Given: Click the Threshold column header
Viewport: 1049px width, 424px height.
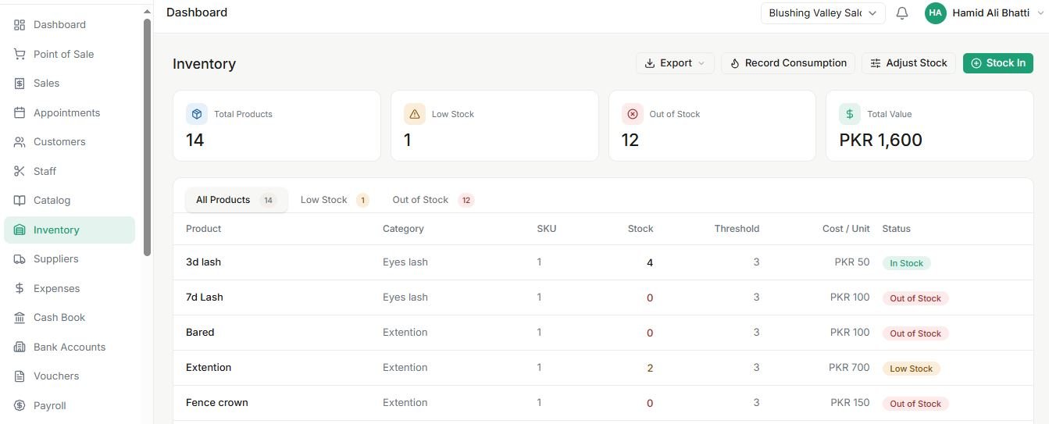Looking at the screenshot, I should click(x=737, y=229).
